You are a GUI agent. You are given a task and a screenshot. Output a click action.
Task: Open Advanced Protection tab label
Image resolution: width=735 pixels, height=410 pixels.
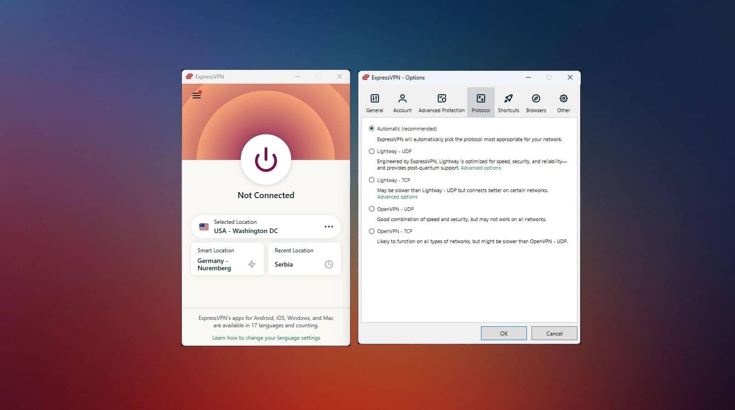coord(441,110)
